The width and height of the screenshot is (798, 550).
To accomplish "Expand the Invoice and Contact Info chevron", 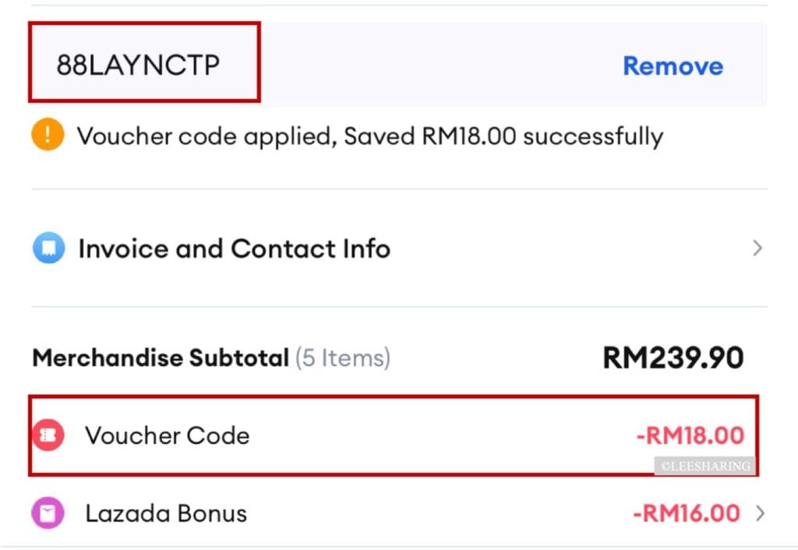I will (x=757, y=248).
